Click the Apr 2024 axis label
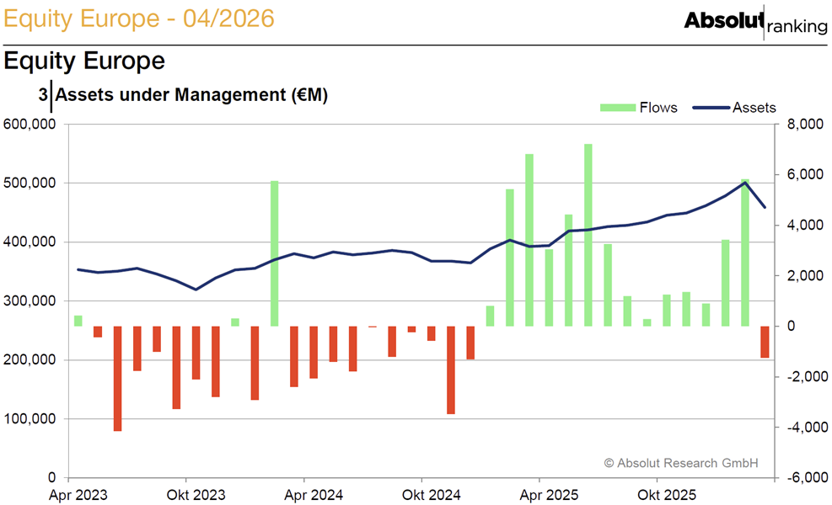The width and height of the screenshot is (832, 505). (x=314, y=495)
